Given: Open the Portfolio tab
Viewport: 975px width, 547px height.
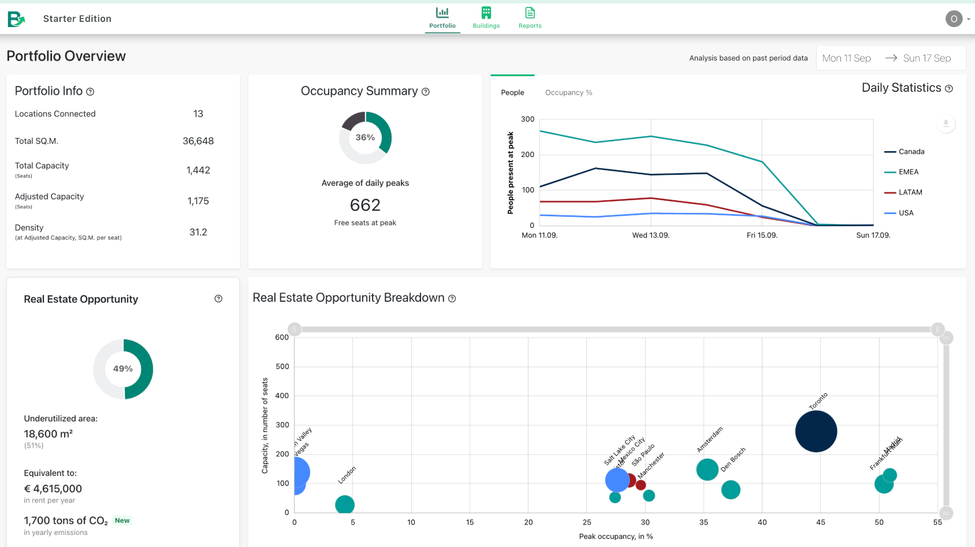Looking at the screenshot, I should pos(442,18).
